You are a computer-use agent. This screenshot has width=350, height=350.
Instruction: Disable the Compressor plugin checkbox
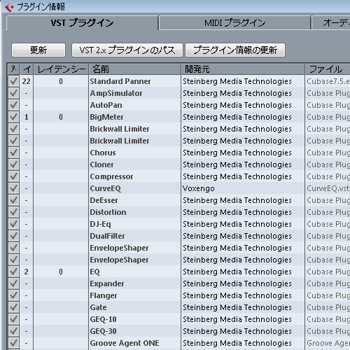coord(13,176)
